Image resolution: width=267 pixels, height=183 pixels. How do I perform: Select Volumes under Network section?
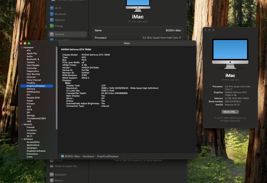point(31,133)
